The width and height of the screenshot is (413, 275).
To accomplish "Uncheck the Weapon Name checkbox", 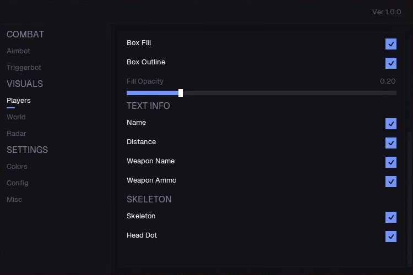I will (391, 162).
